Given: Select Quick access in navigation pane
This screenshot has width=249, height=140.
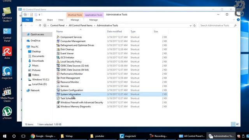Looking at the screenshot, I should pyautogui.click(x=37, y=34).
